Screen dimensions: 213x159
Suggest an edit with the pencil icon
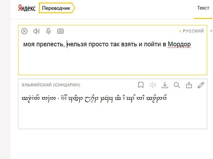(x=201, y=85)
